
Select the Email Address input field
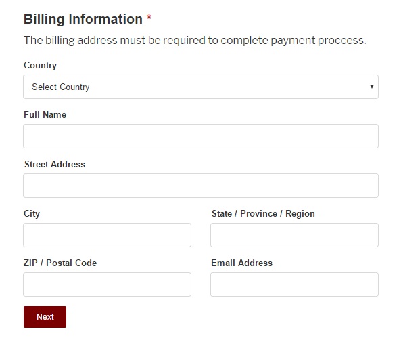[294, 284]
